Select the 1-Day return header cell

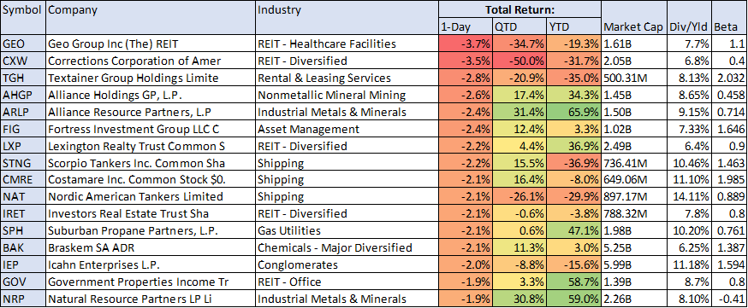coord(466,27)
